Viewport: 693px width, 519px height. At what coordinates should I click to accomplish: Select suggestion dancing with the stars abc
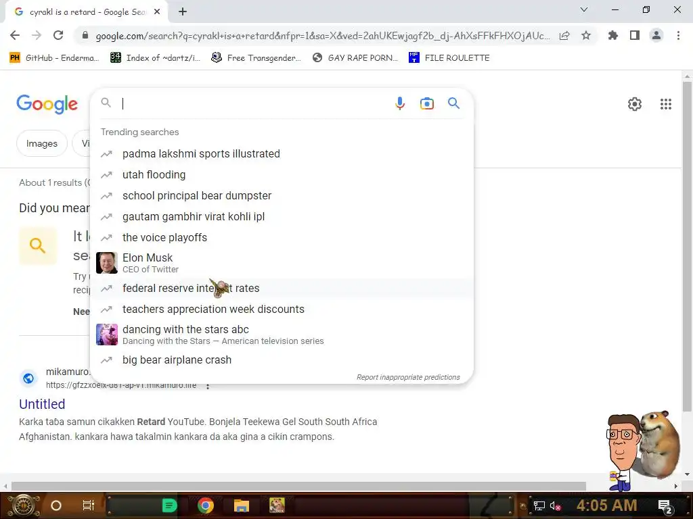282,335
